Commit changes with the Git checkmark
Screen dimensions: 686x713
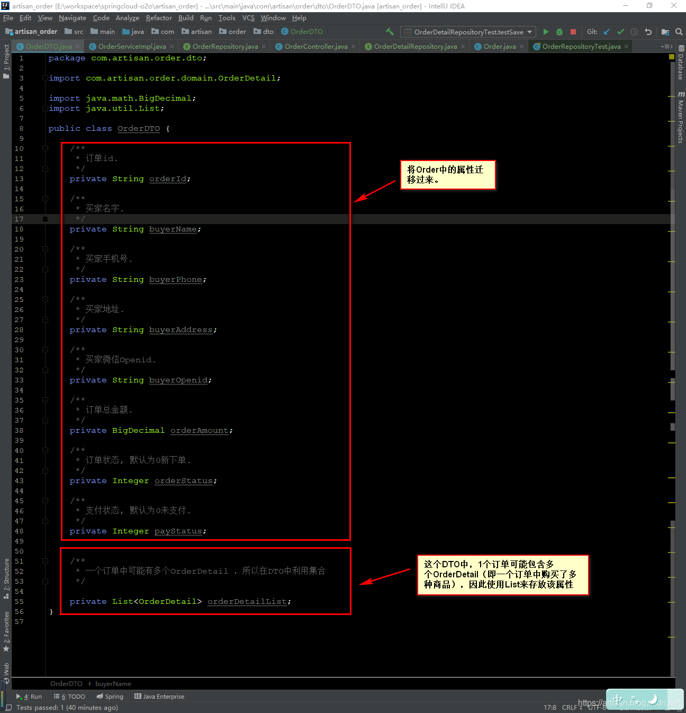[x=620, y=32]
